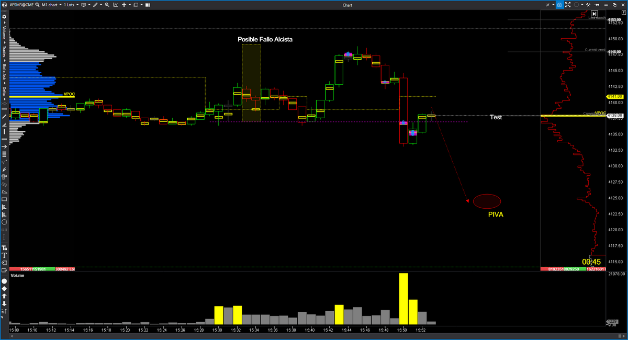628x340 pixels.
Task: Click the instrument search magnifier icon
Action: 38,5
